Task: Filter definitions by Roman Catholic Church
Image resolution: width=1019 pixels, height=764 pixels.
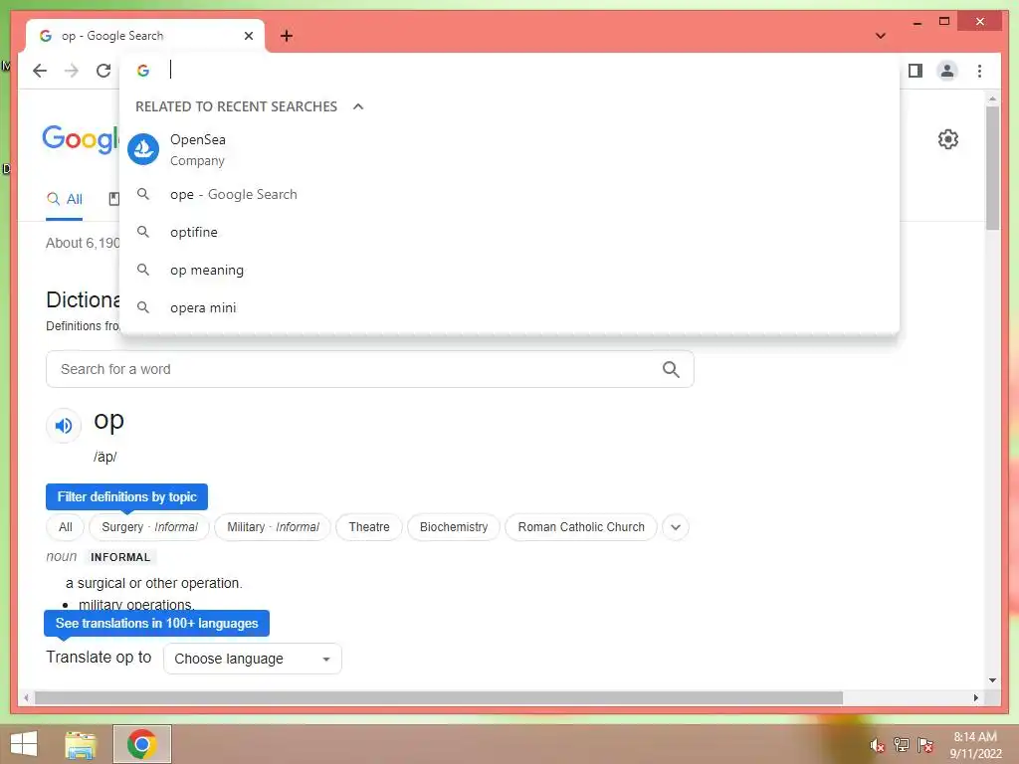Action: pyautogui.click(x=581, y=527)
